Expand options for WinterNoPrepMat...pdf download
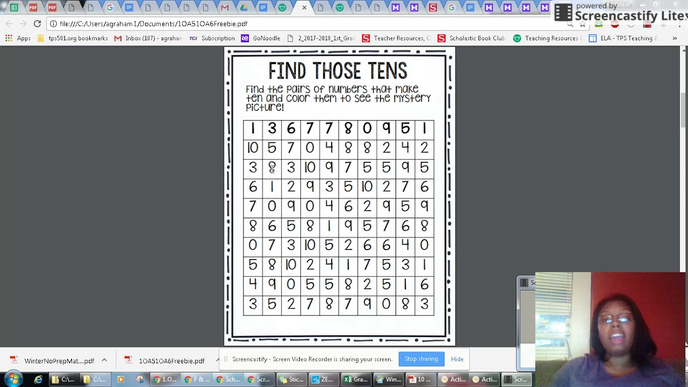 [x=104, y=361]
